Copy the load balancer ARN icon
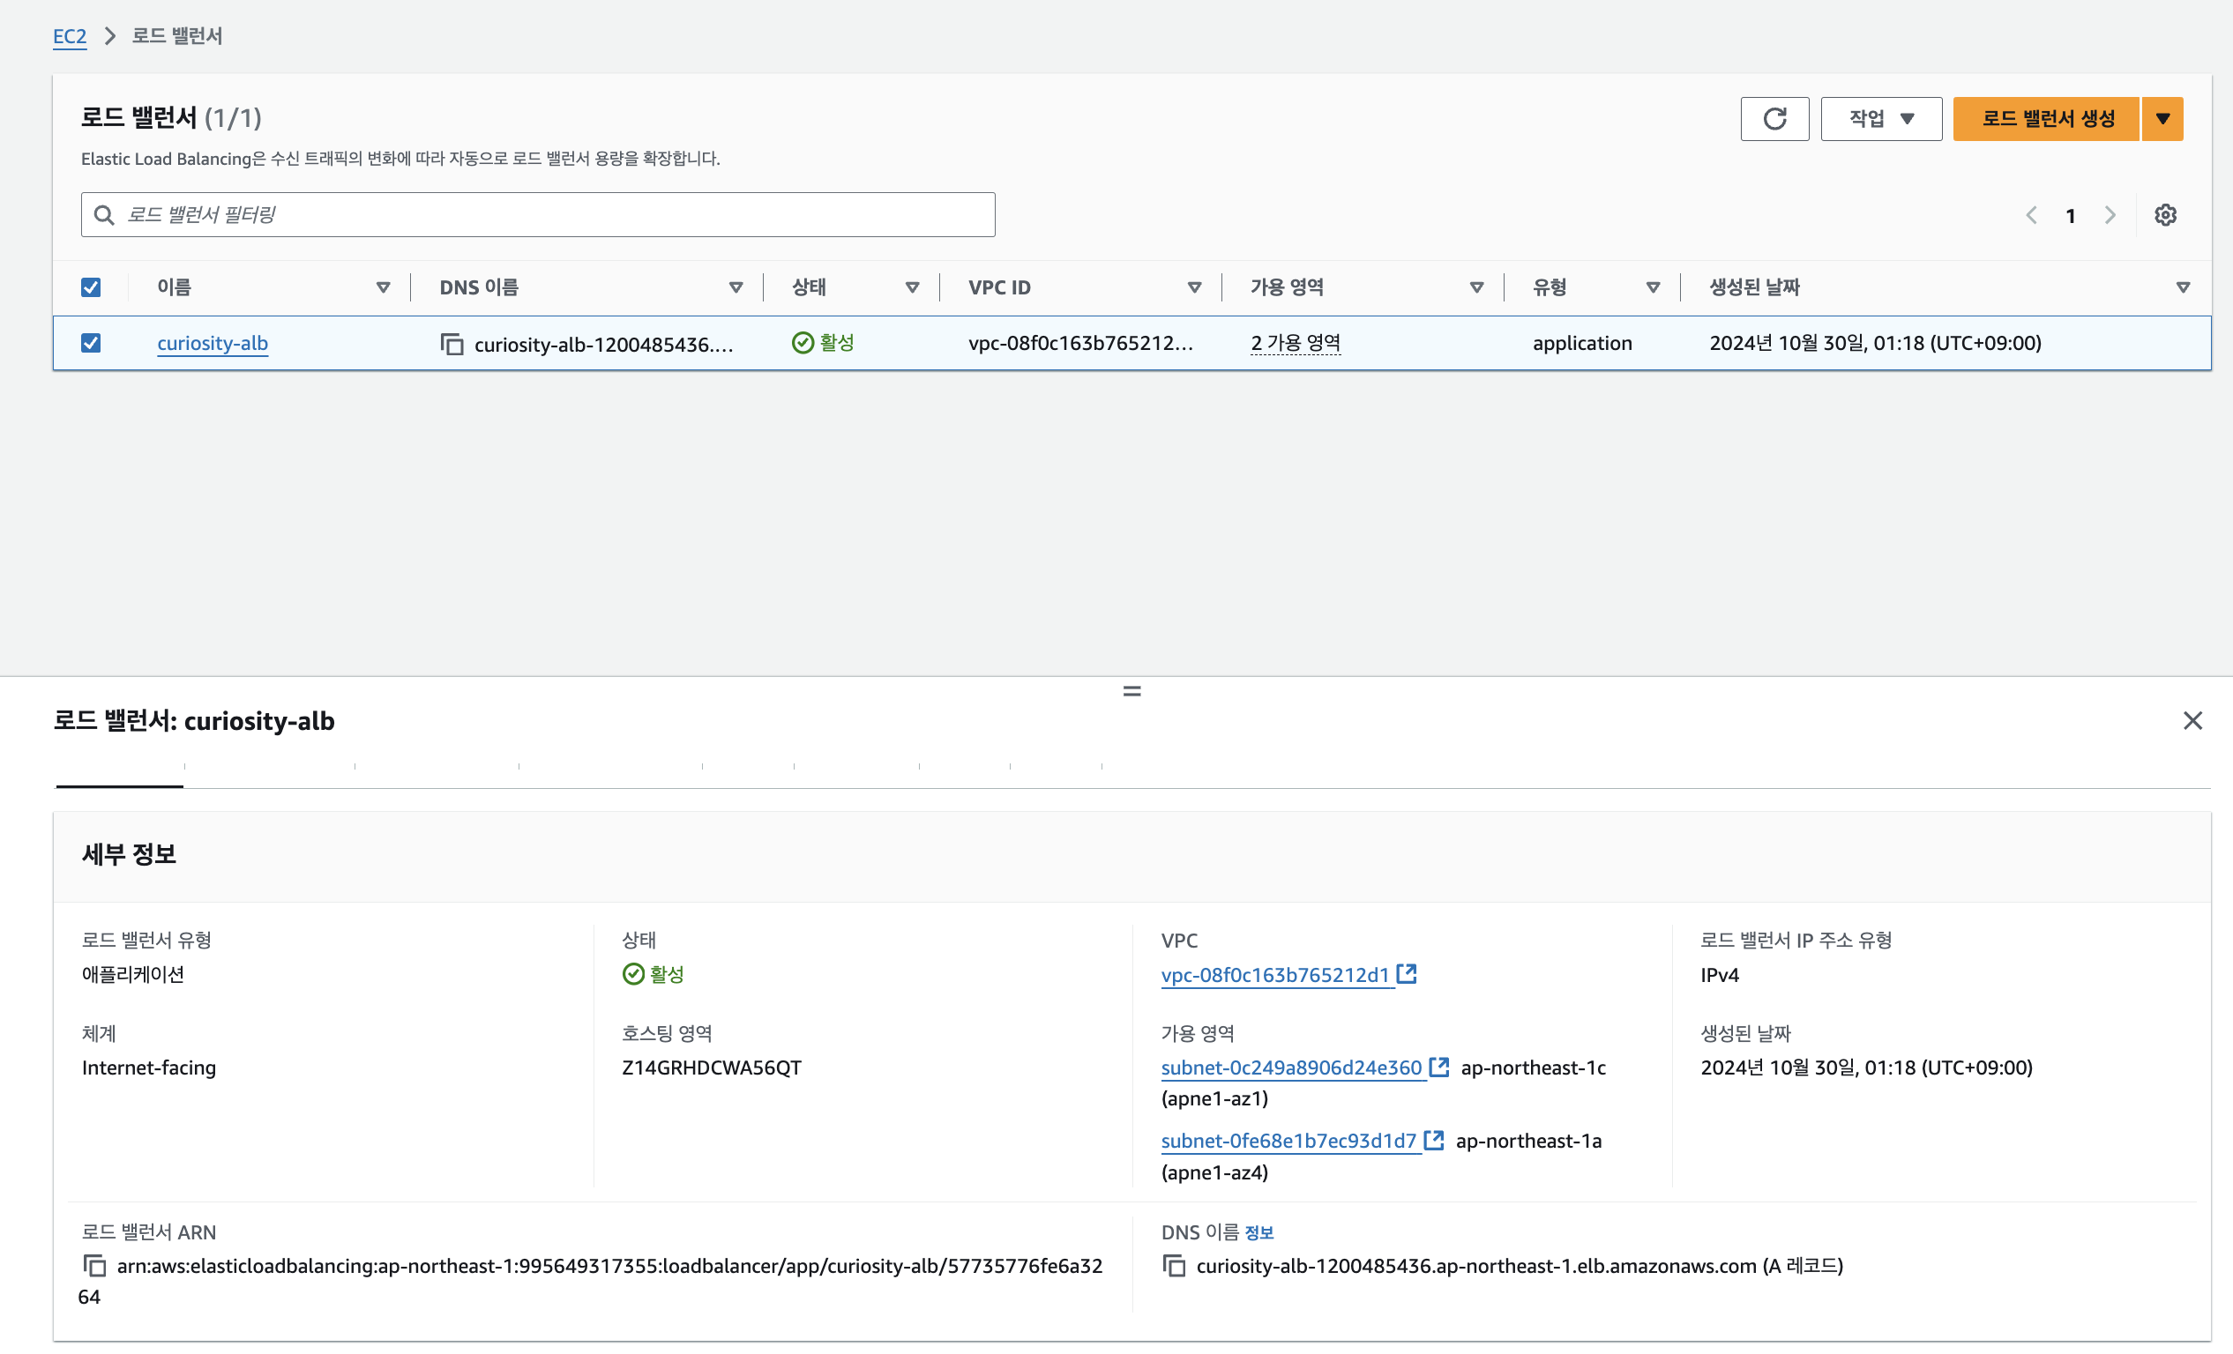Viewport: 2233px width, 1354px height. pyautogui.click(x=94, y=1265)
